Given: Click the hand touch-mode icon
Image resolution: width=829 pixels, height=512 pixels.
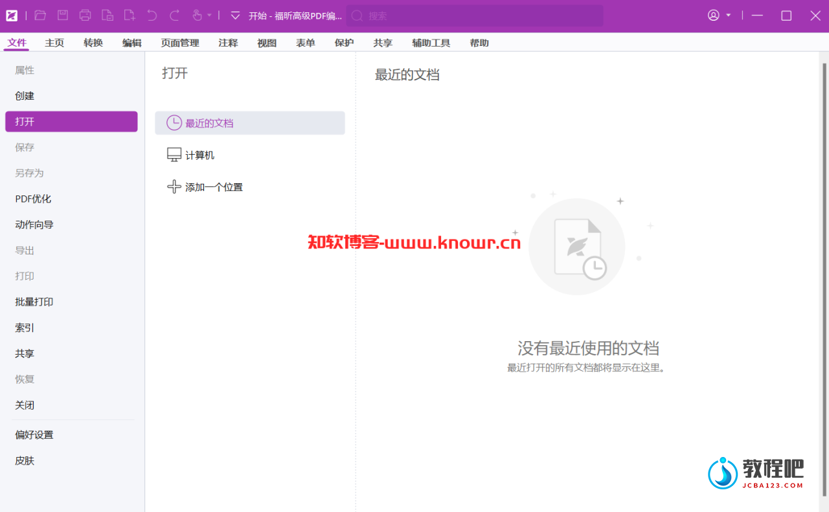Looking at the screenshot, I should [198, 16].
